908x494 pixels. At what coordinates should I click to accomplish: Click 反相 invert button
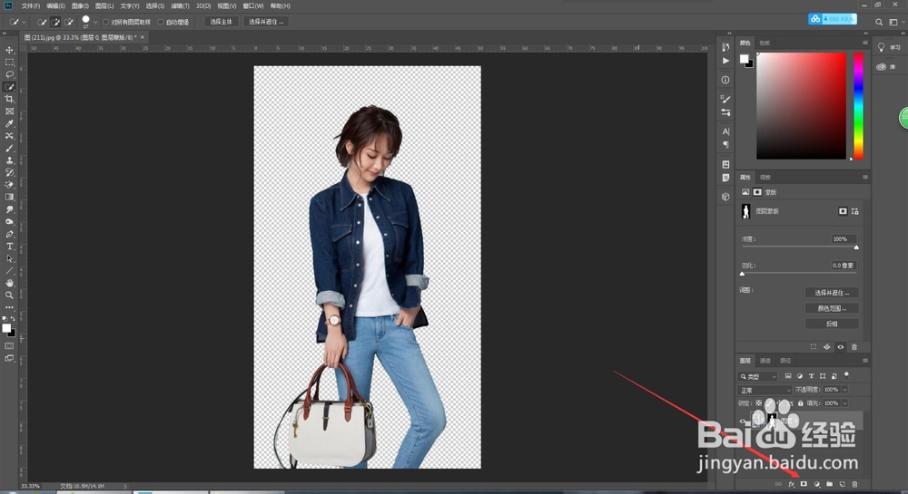point(832,324)
